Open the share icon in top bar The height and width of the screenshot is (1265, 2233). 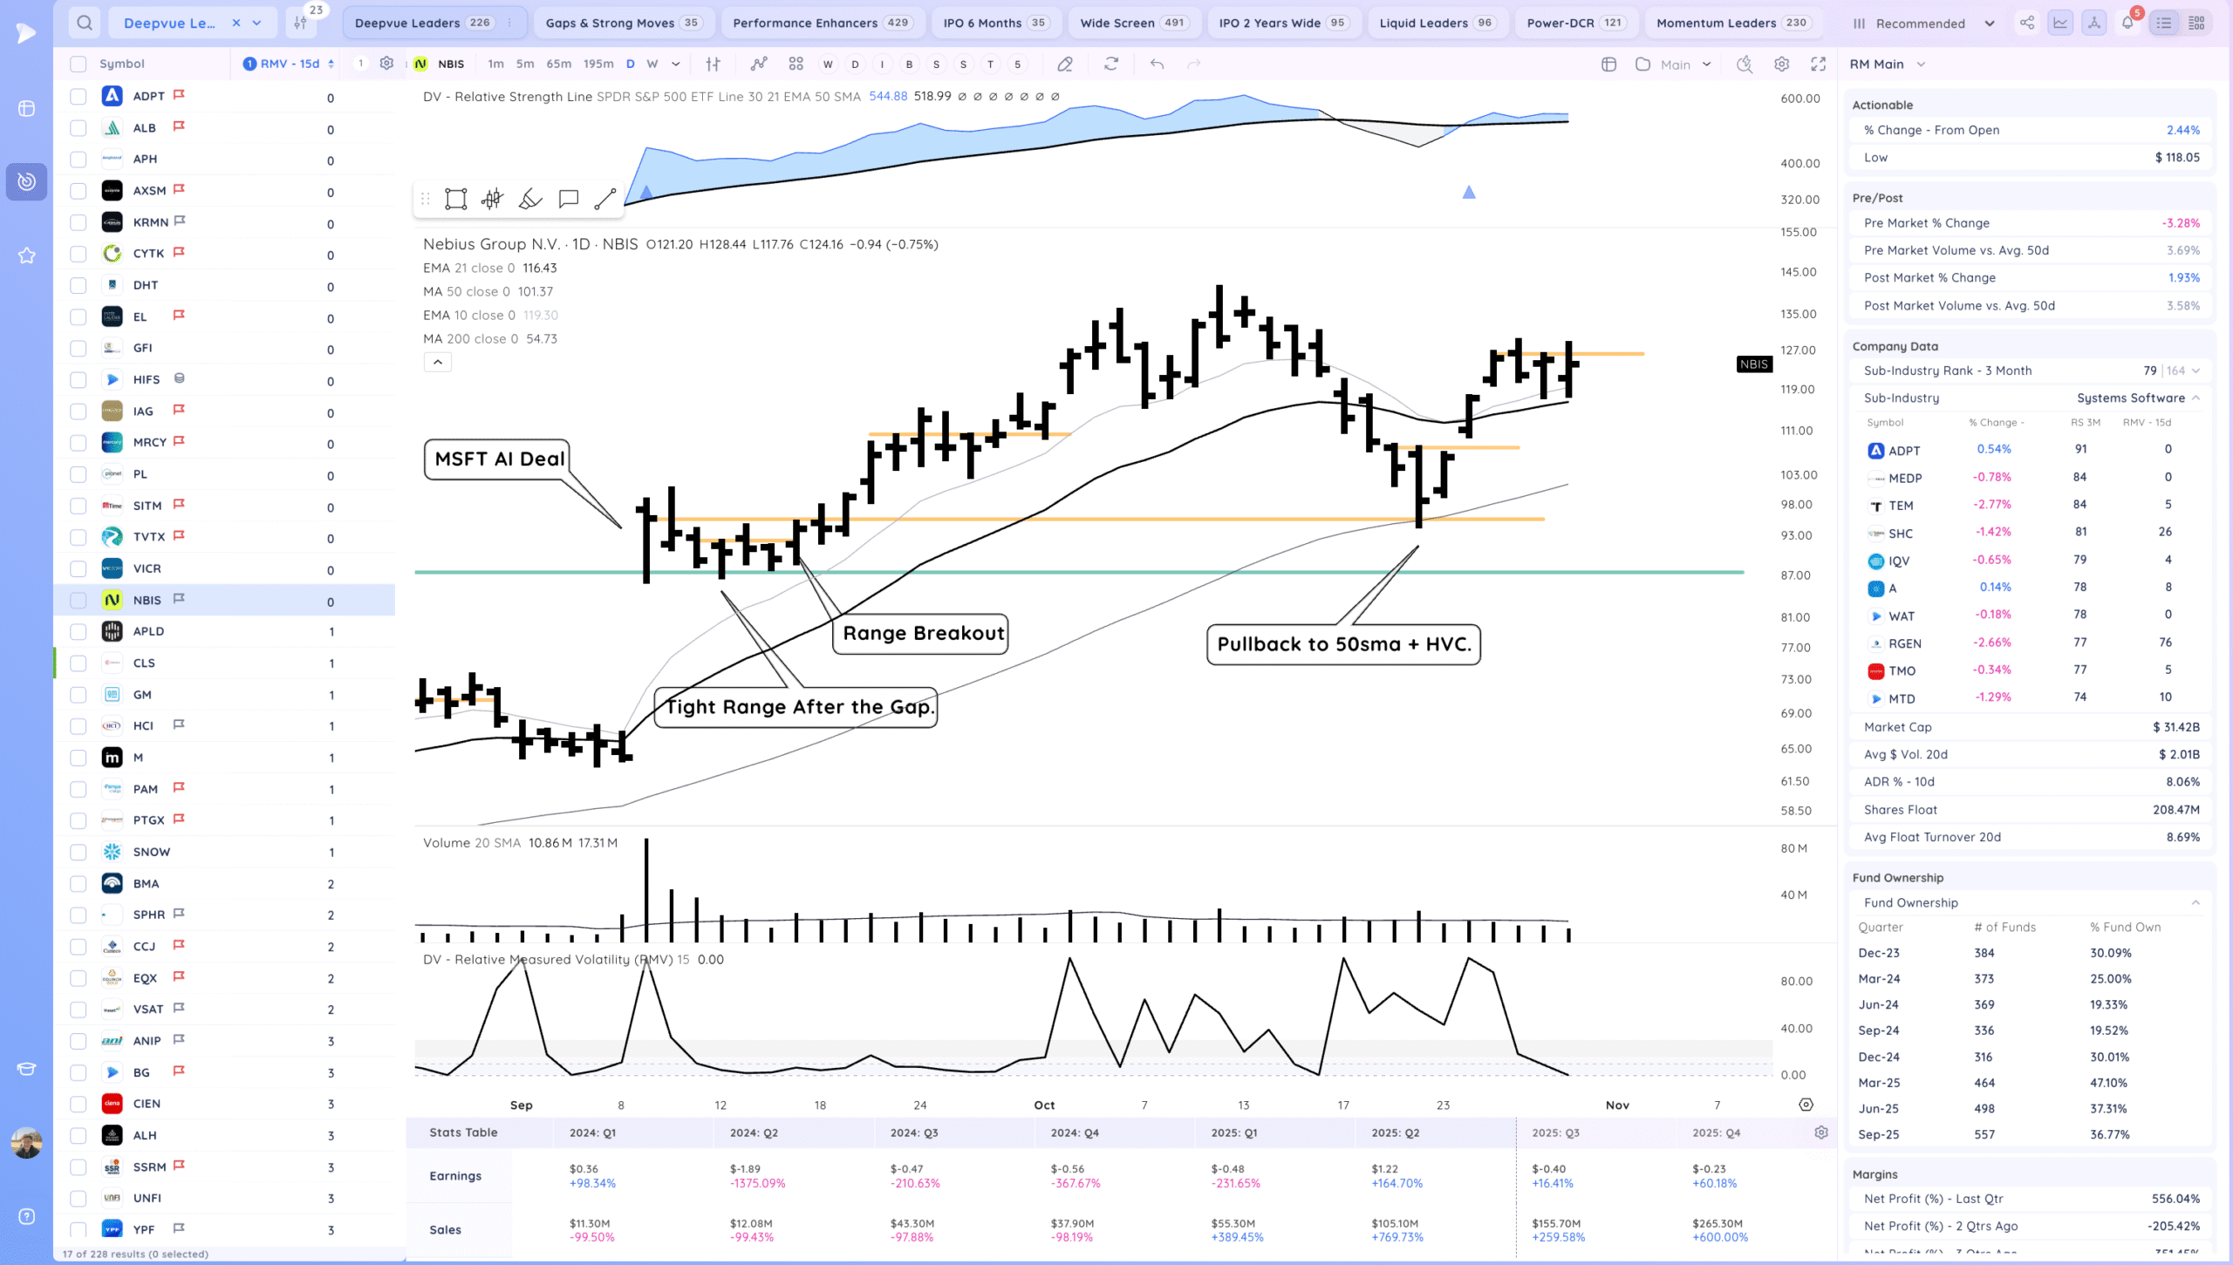coord(2026,23)
